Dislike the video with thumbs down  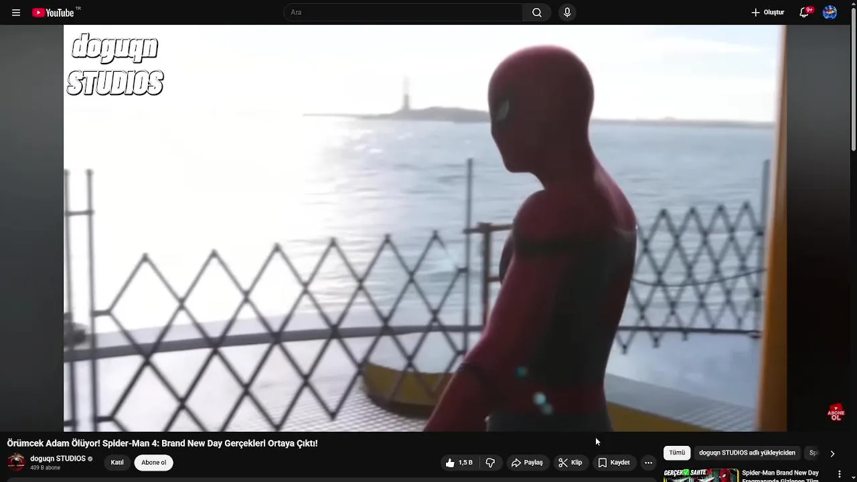[490, 463]
